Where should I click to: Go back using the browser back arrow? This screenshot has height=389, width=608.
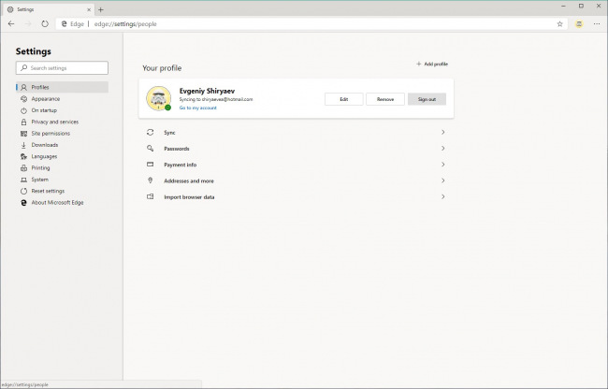tap(11, 24)
